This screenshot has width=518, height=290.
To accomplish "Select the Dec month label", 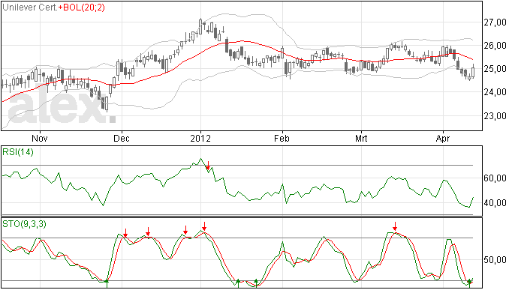I will pos(122,138).
